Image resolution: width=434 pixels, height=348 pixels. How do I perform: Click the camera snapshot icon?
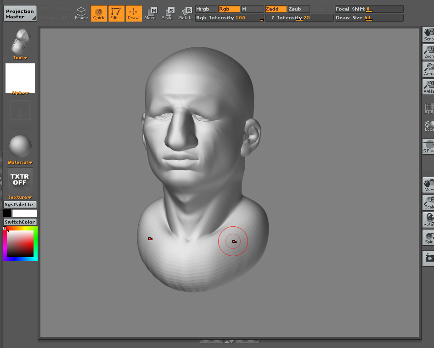[x=429, y=258]
